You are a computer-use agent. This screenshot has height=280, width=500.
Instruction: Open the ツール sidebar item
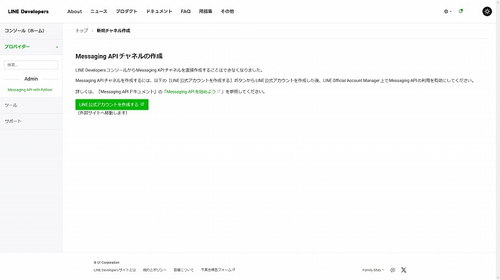pos(31,105)
